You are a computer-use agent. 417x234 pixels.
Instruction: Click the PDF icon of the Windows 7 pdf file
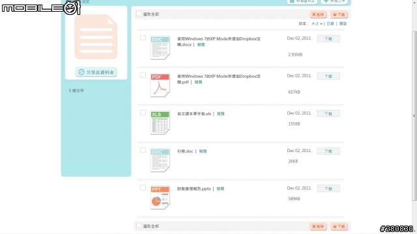pos(160,85)
